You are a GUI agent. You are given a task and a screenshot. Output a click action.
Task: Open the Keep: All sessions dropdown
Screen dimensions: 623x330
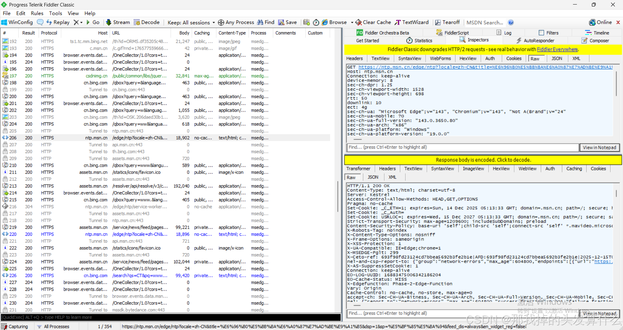(191, 22)
